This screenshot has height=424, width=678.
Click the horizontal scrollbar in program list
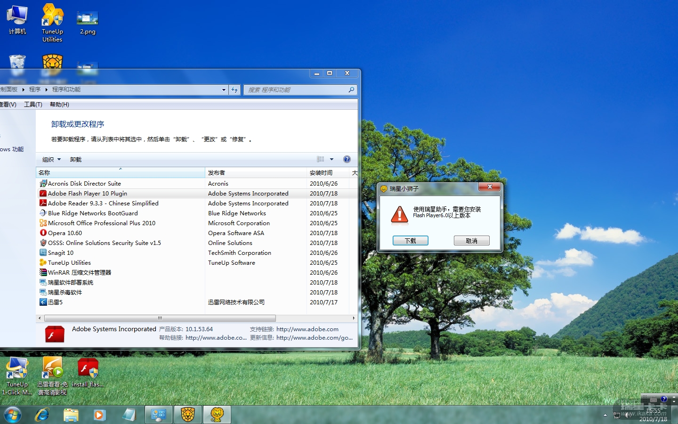click(160, 318)
